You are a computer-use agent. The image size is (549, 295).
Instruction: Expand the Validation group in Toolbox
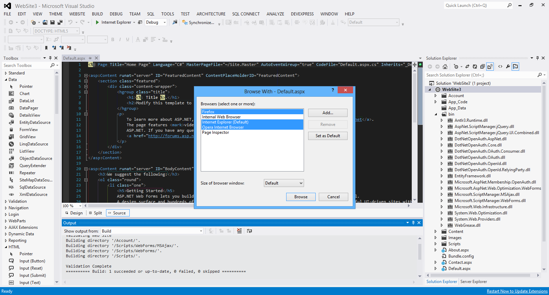6,201
